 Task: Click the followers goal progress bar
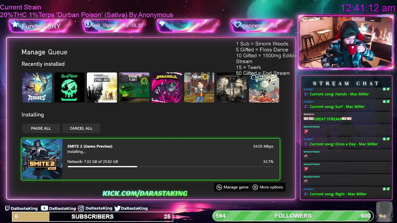[x=293, y=216]
